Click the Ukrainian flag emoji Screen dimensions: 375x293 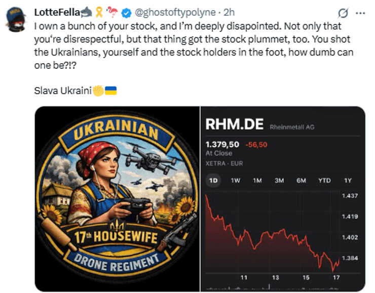[x=111, y=91]
